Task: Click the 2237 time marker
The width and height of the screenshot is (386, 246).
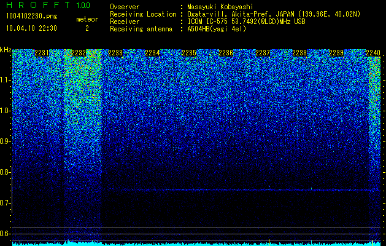Action: (263, 53)
